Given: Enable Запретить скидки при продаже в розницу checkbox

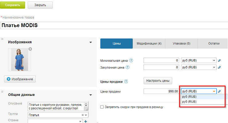Looking at the screenshot, I should [102, 107].
